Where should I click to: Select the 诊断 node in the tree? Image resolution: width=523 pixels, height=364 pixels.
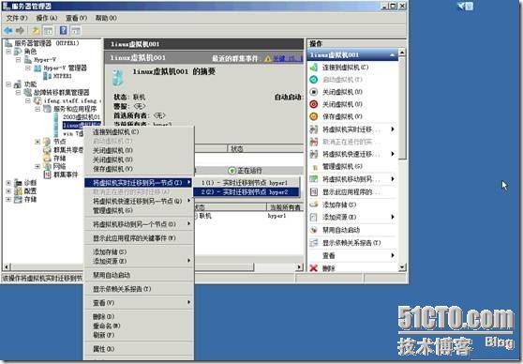click(x=30, y=183)
